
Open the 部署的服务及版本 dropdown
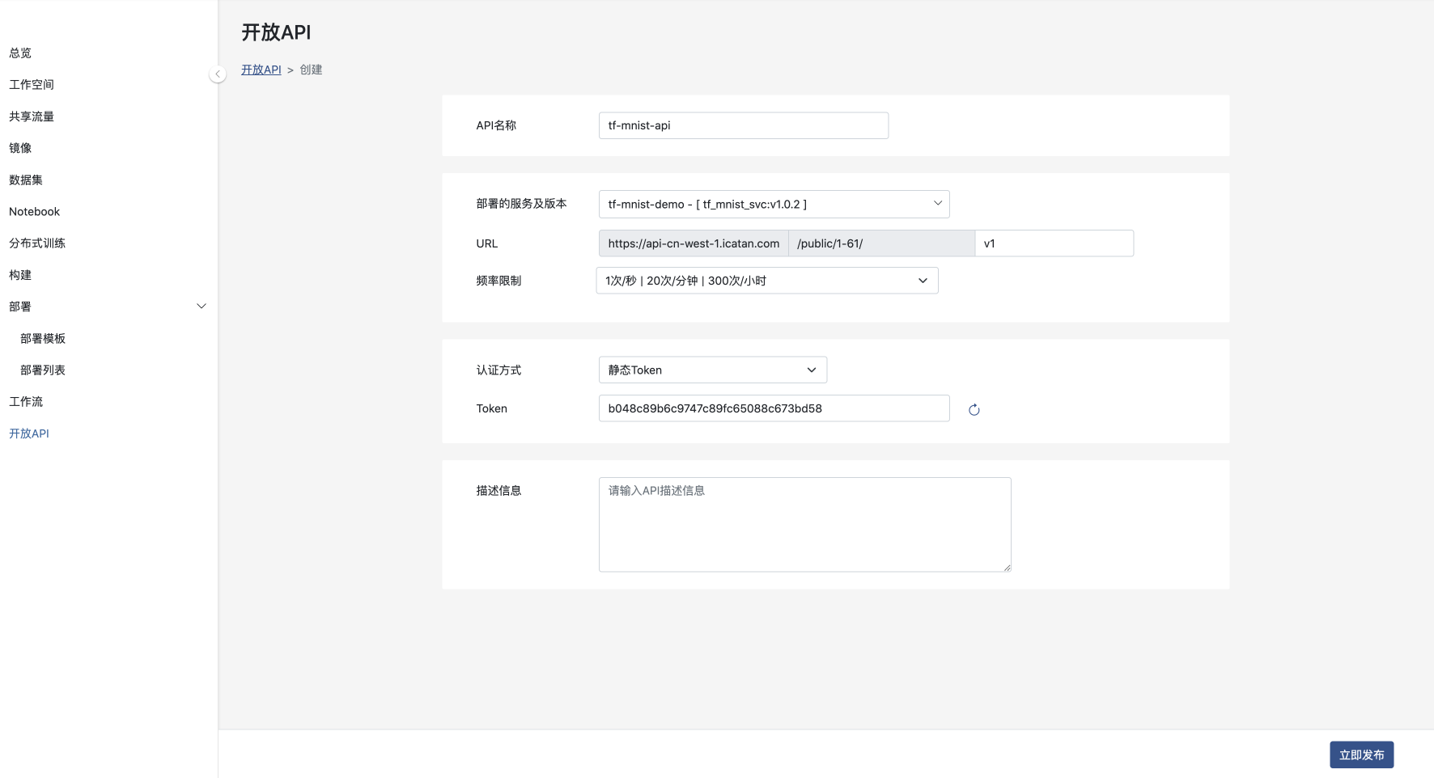click(774, 205)
